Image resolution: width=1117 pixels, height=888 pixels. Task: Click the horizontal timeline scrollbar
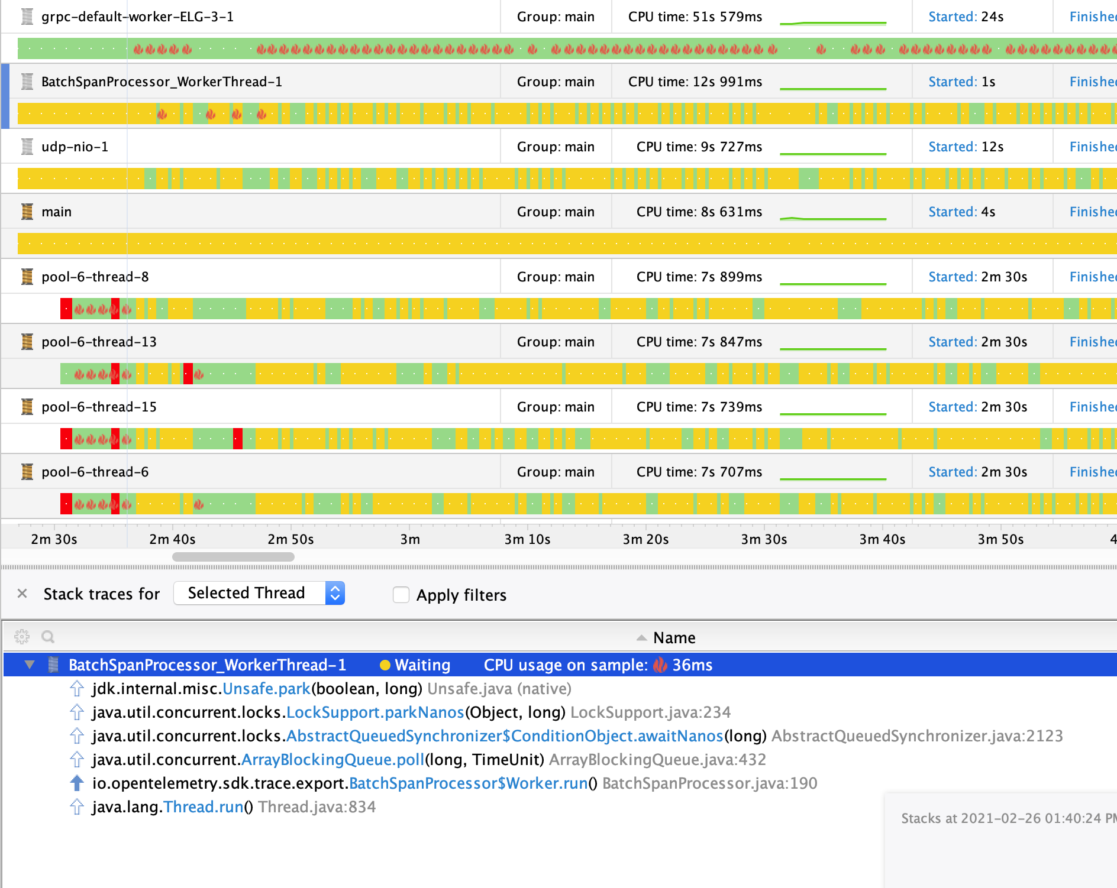pos(234,556)
